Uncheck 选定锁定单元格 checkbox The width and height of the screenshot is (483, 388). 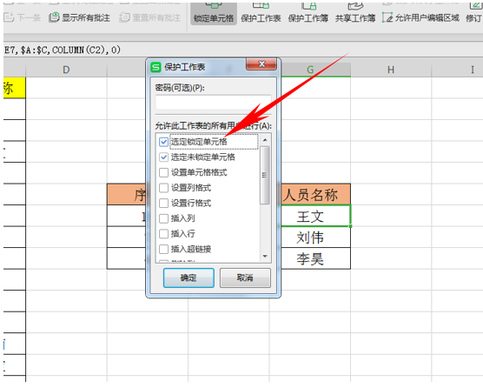(x=163, y=142)
